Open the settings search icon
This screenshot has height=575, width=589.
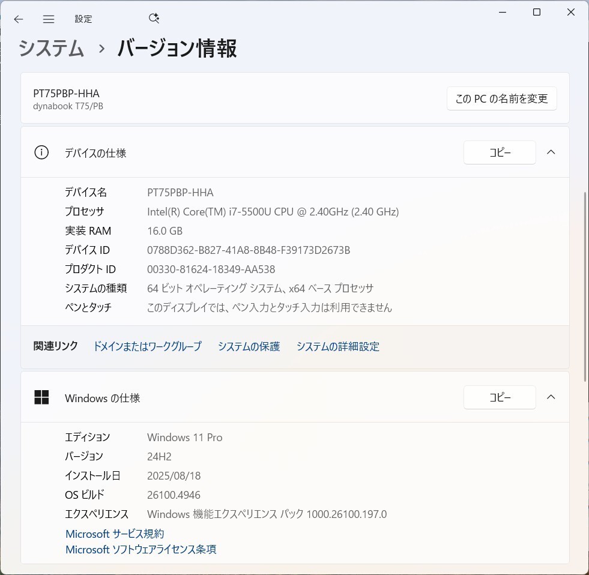[x=154, y=19]
